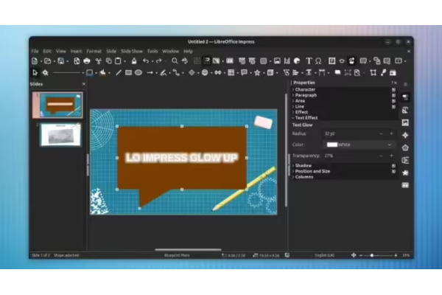
Task: Open Navigator compass icon in sidebar
Action: tap(405, 135)
